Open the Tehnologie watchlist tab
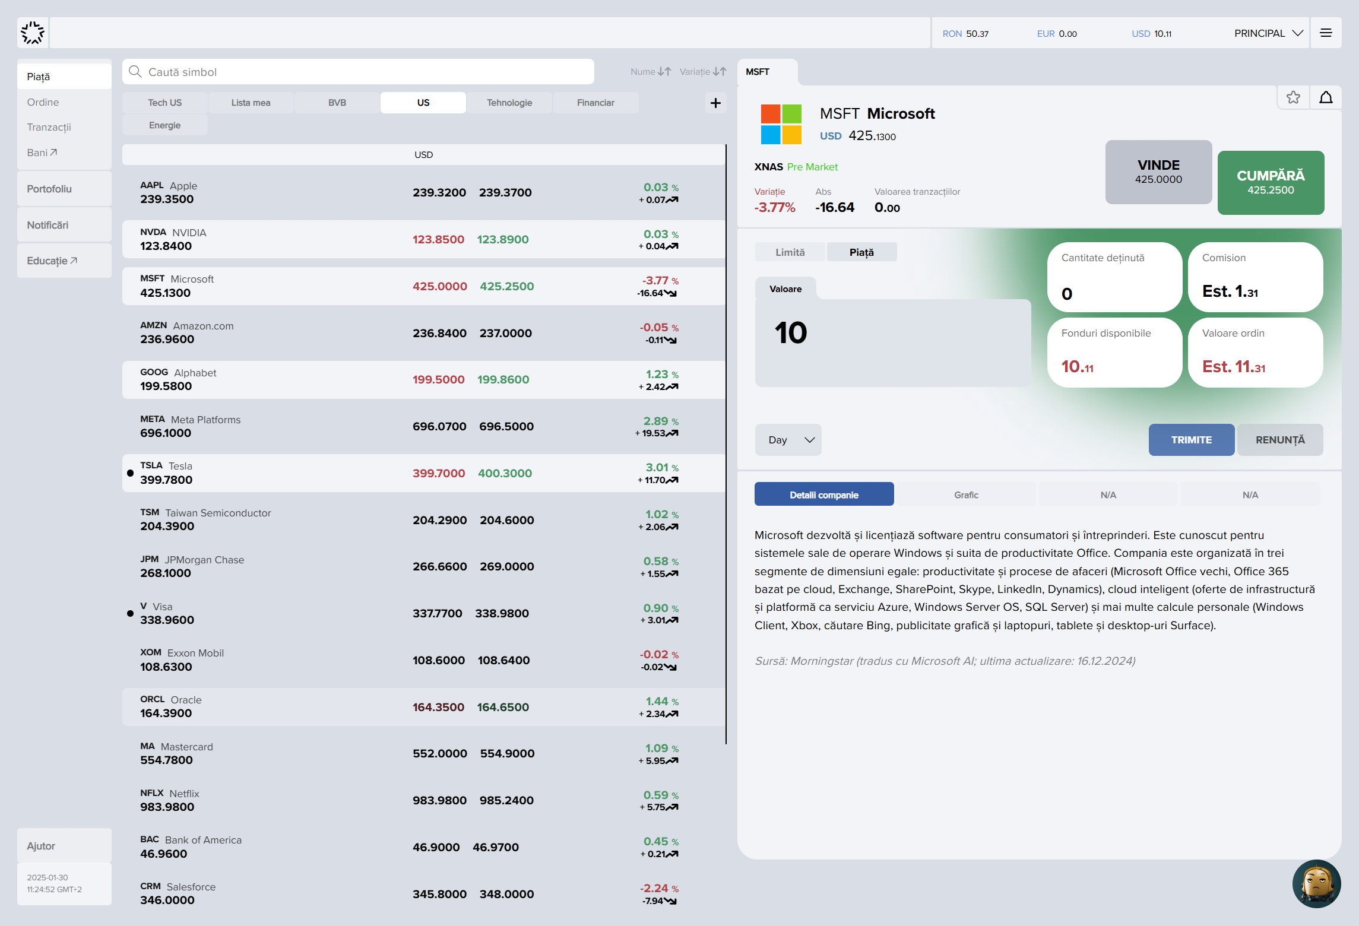1359x926 pixels. click(x=509, y=103)
